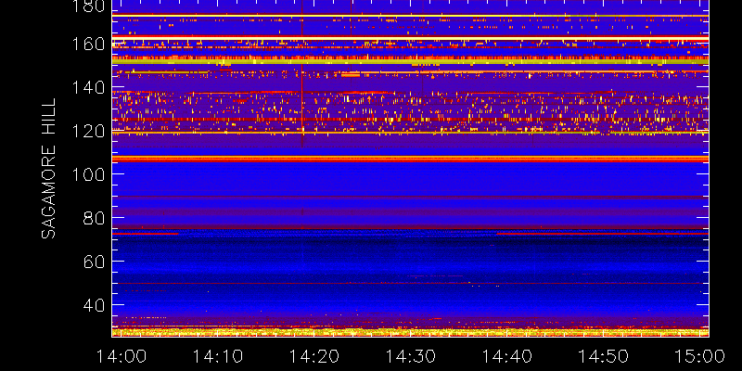The width and height of the screenshot is (742, 371).
Task: Click the 14:20 time axis label
Action: [313, 356]
